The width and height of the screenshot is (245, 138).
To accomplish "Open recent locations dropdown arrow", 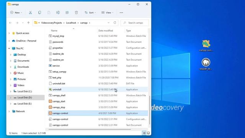I will tap(23, 23).
